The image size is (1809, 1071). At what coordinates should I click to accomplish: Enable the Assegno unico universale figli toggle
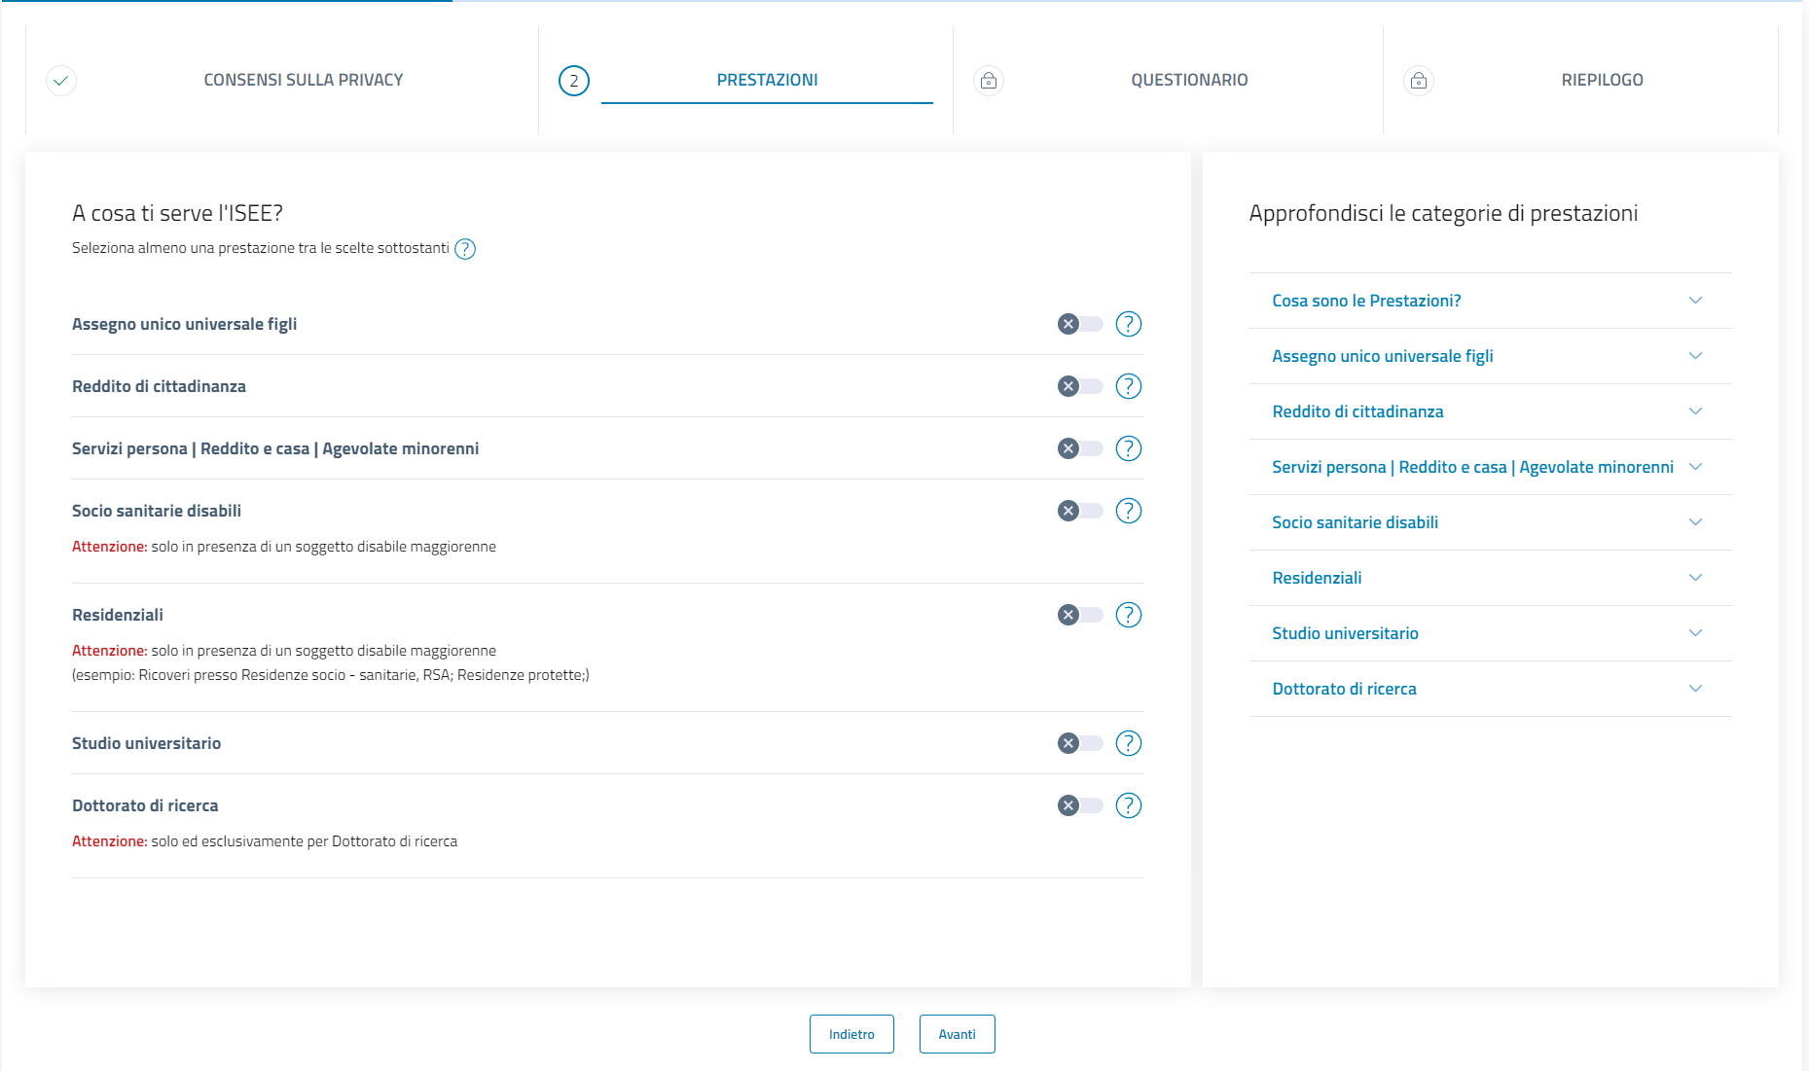pos(1080,324)
